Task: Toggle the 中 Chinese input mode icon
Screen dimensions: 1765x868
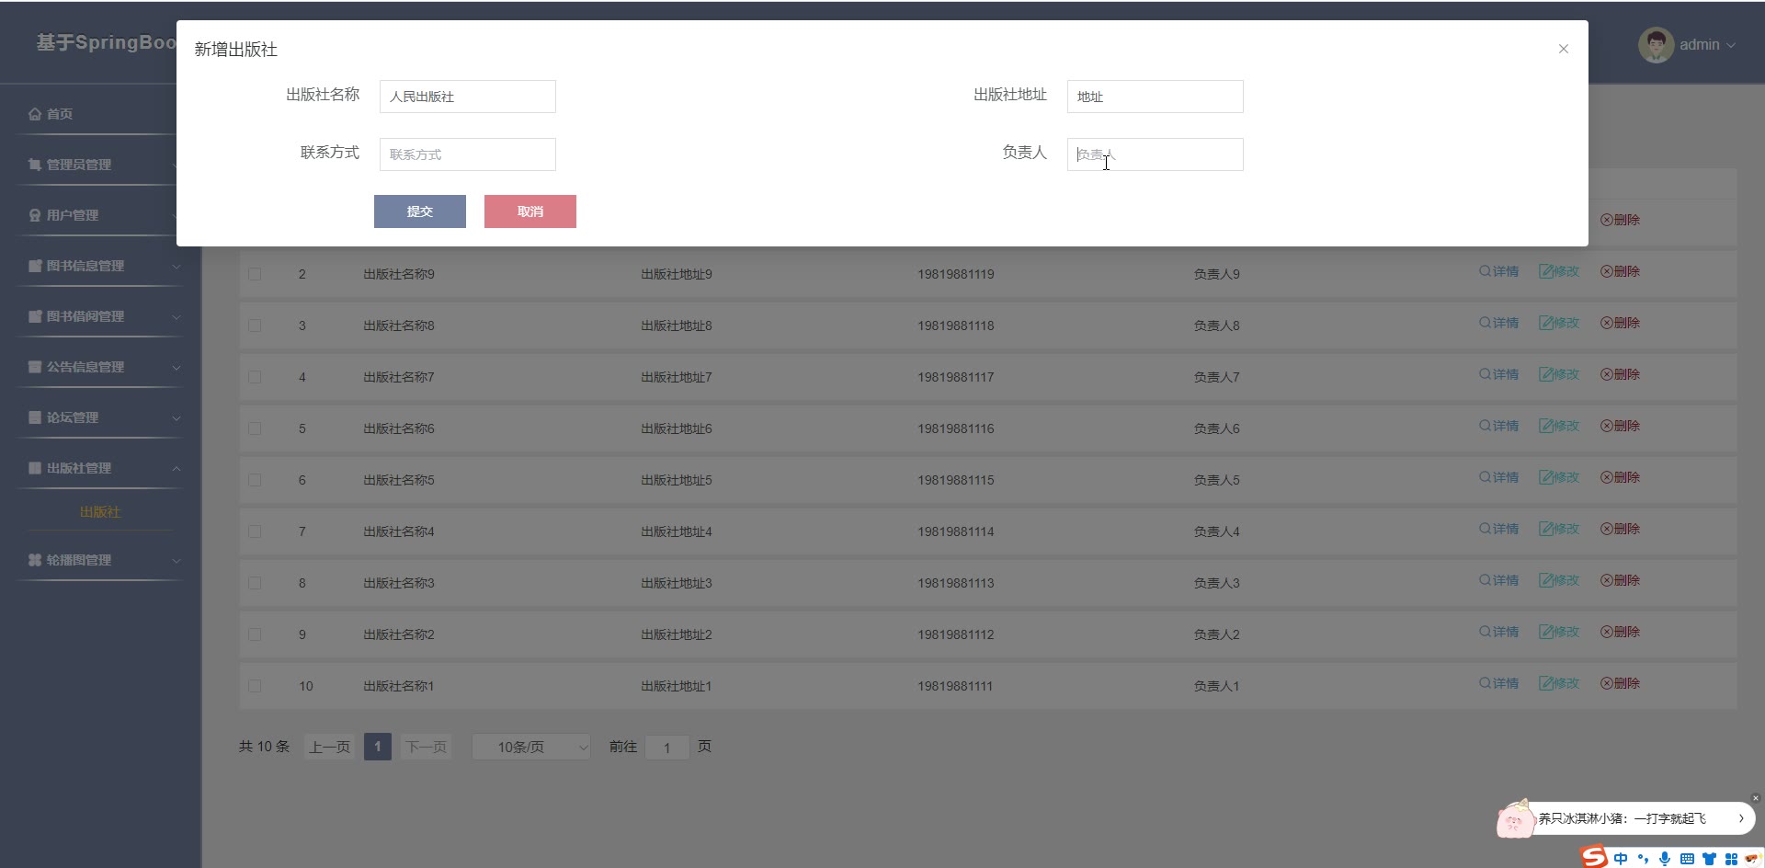Action: [1621, 859]
